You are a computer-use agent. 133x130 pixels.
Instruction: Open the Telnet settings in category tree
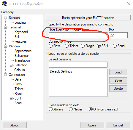(19, 89)
